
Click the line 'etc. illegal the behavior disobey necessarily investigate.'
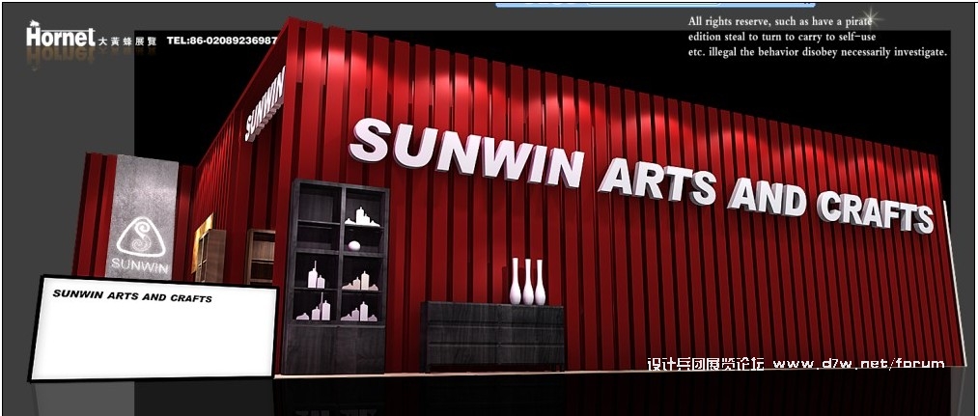pos(818,52)
